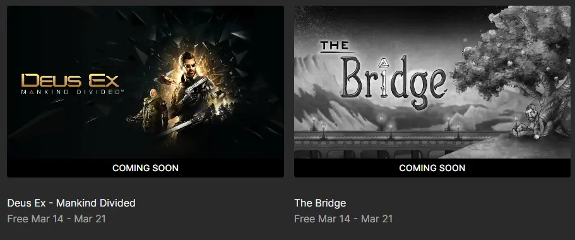This screenshot has height=240, width=575.
Task: Click the leftmost street lamp on bridge
Action: (x=314, y=123)
